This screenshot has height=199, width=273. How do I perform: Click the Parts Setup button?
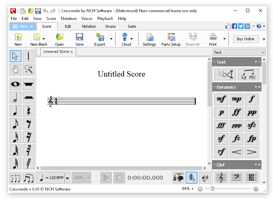[171, 39]
